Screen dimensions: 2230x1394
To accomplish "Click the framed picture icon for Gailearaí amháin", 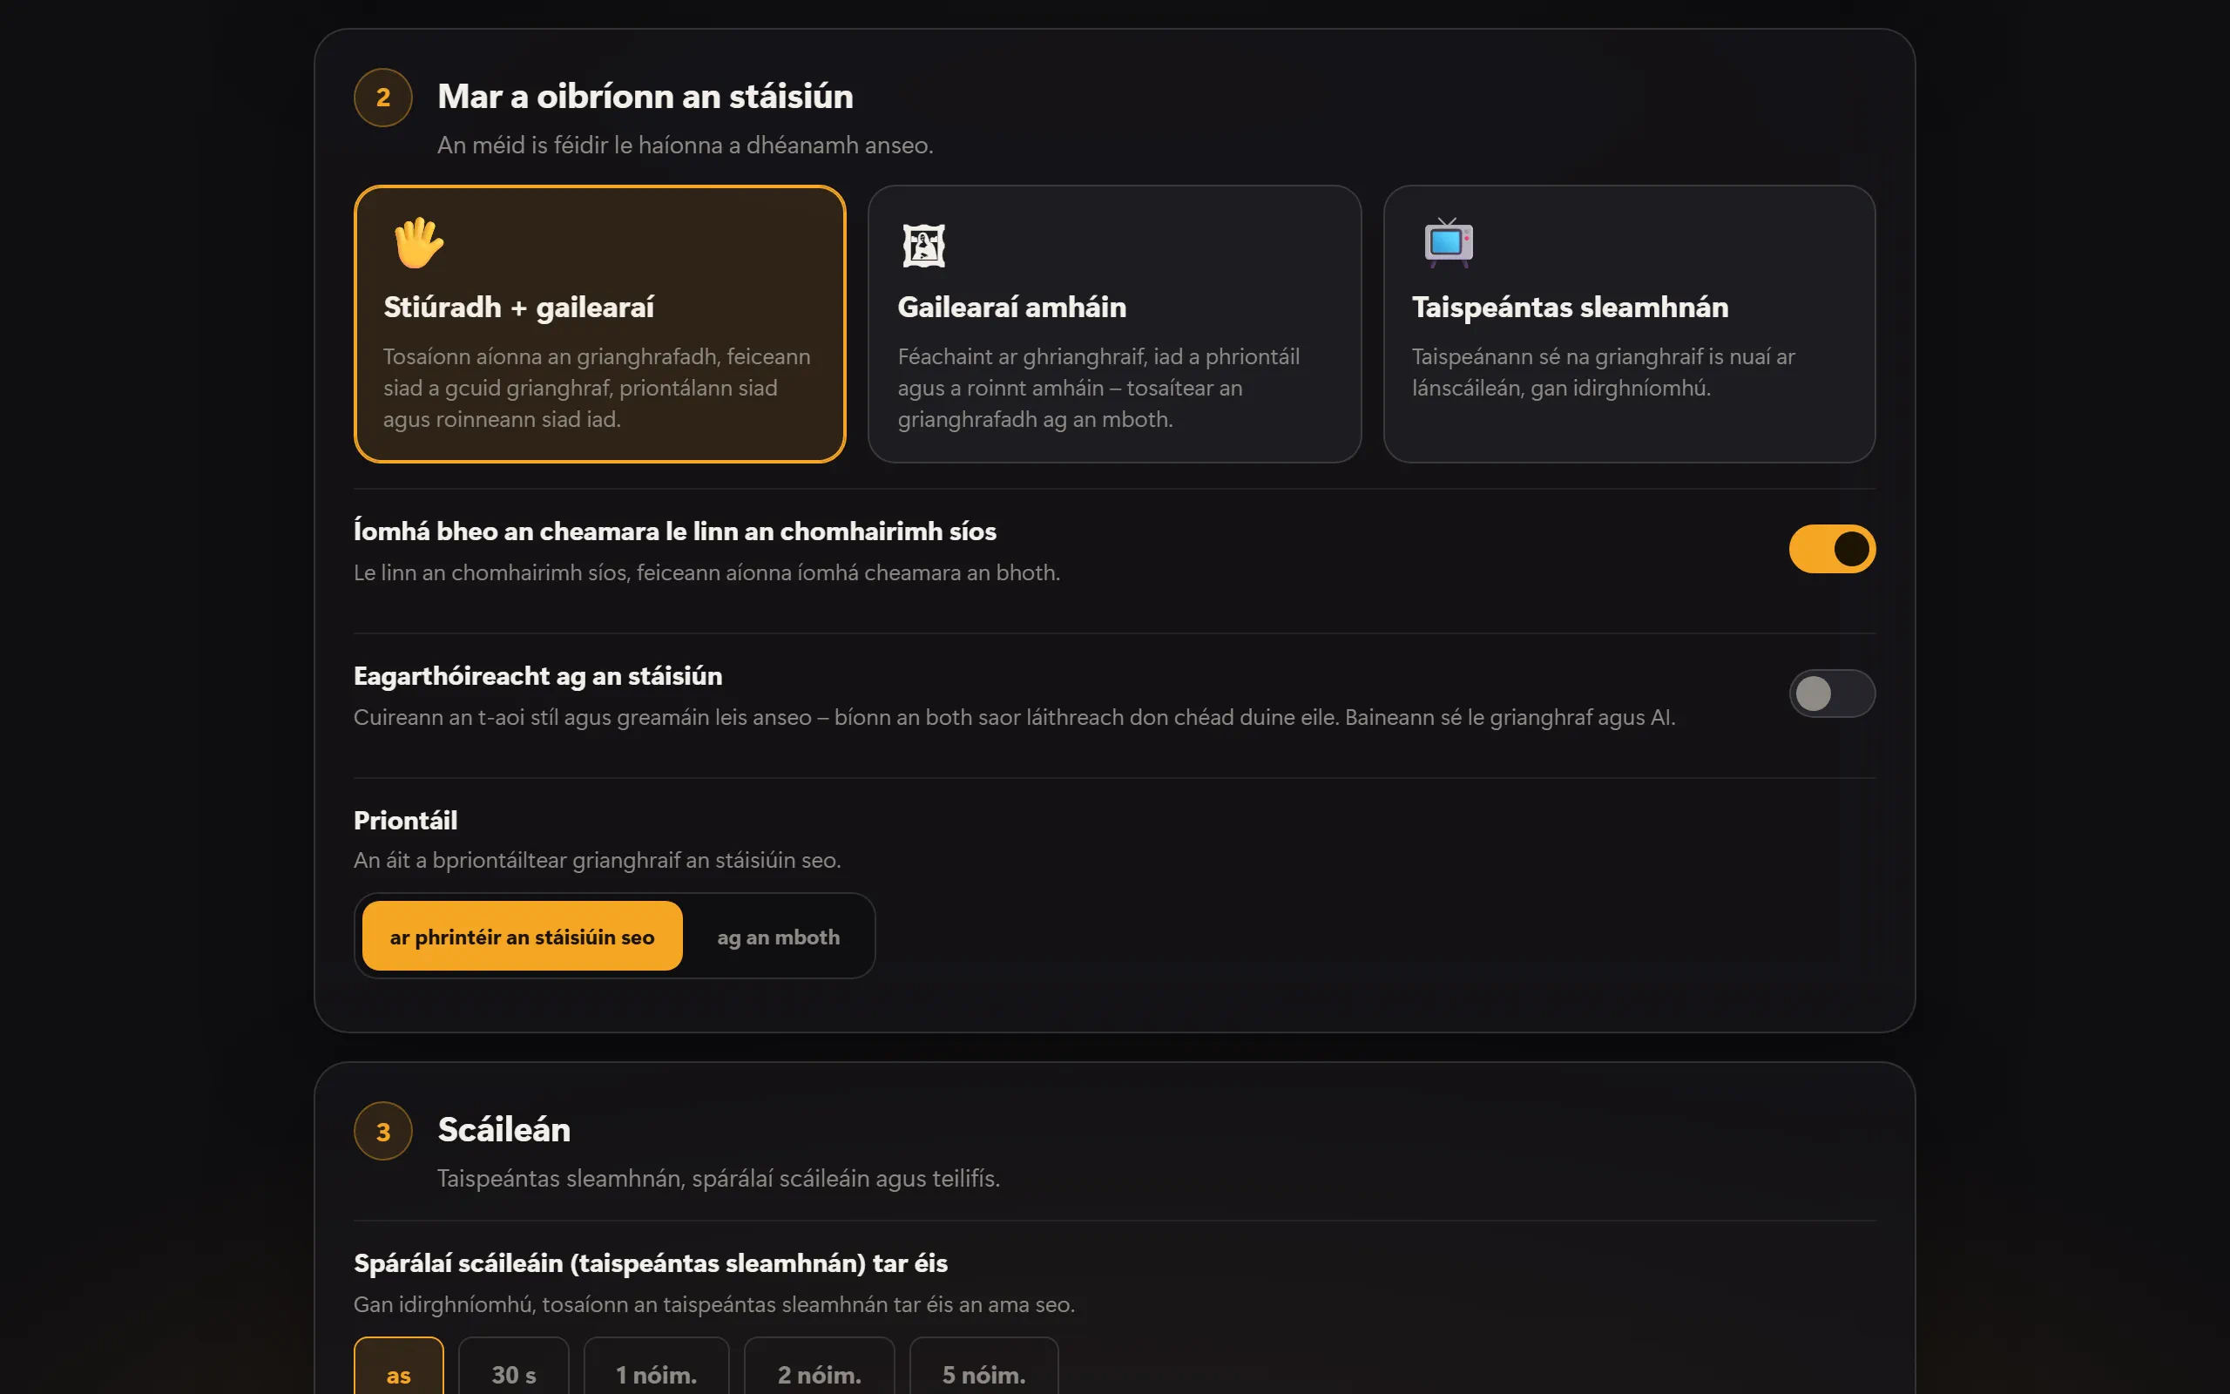I will (x=923, y=245).
